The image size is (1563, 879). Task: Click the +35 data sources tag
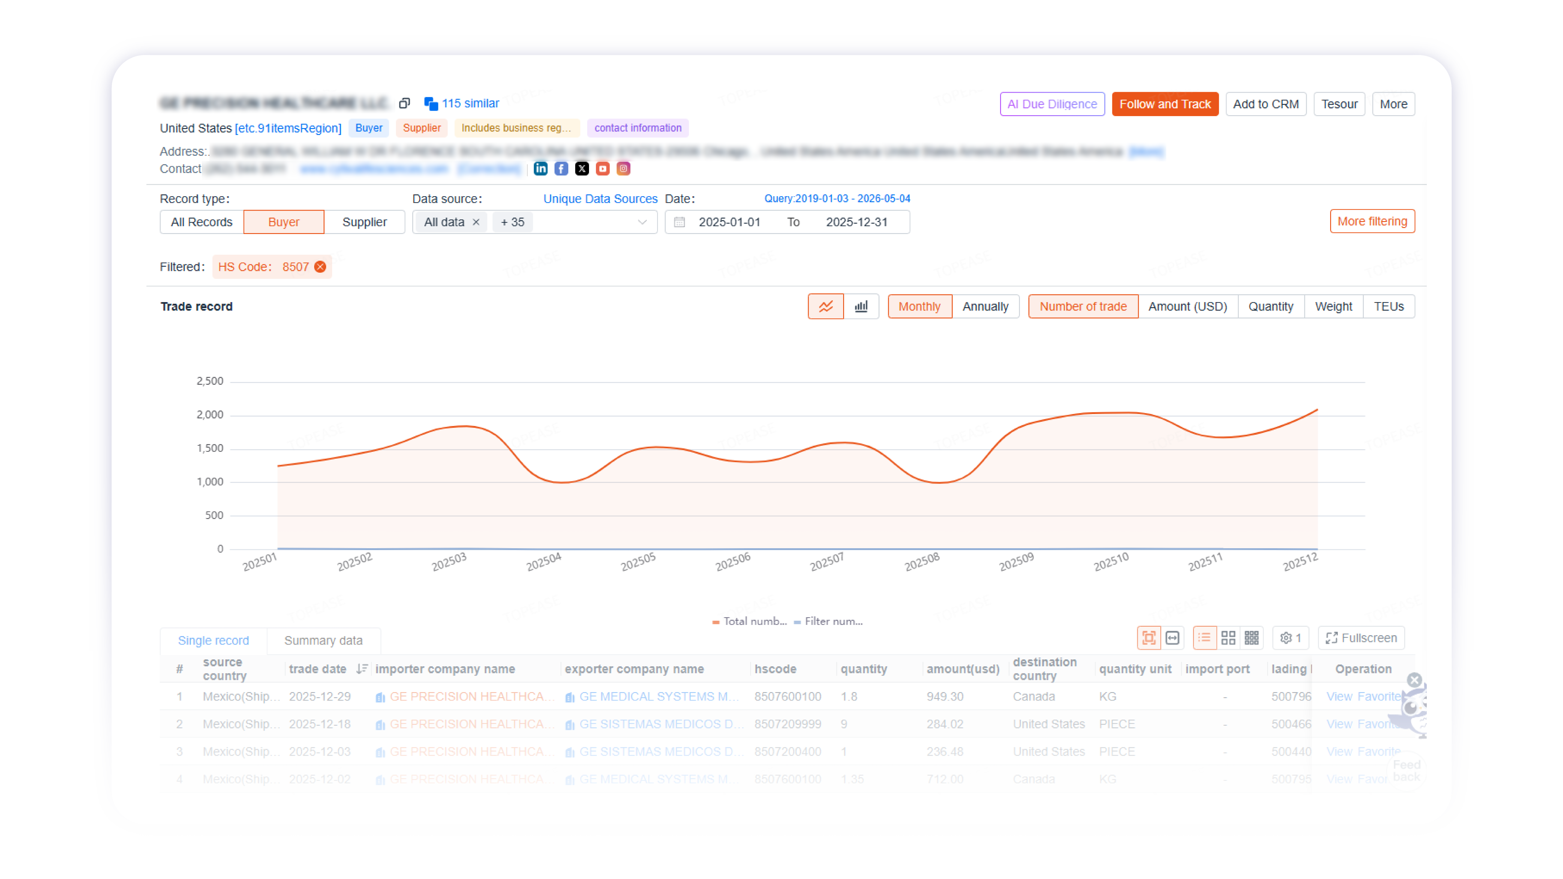coord(513,222)
